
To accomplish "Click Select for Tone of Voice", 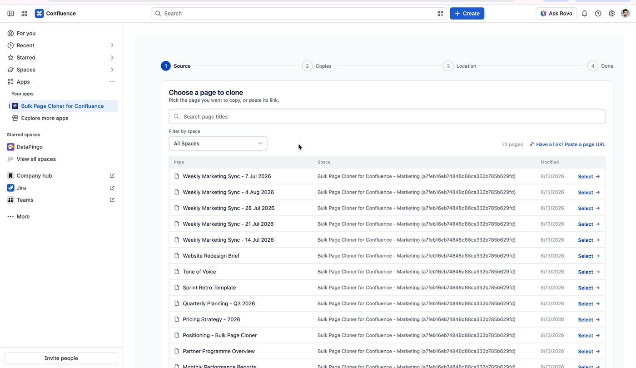I will click(x=589, y=272).
